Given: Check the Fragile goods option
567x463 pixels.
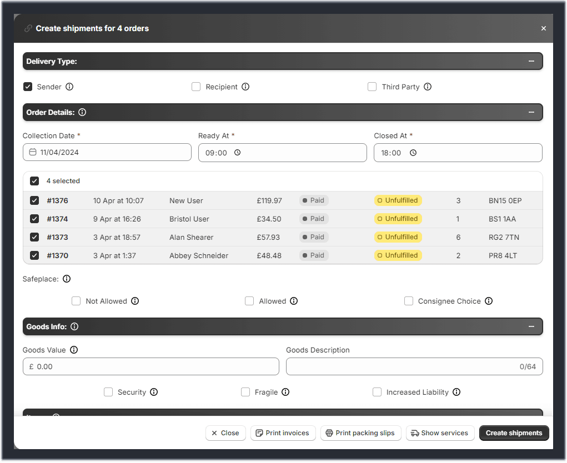Looking at the screenshot, I should pyautogui.click(x=245, y=392).
